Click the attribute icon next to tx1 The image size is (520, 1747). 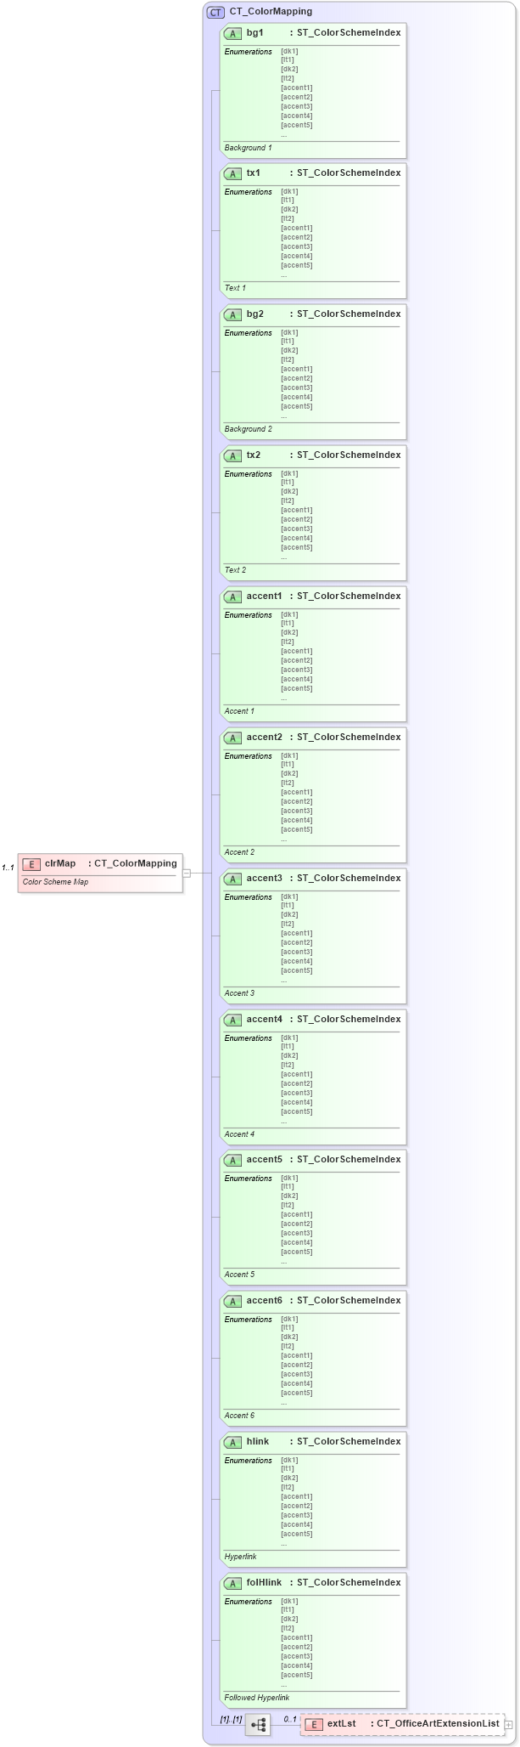pos(233,173)
